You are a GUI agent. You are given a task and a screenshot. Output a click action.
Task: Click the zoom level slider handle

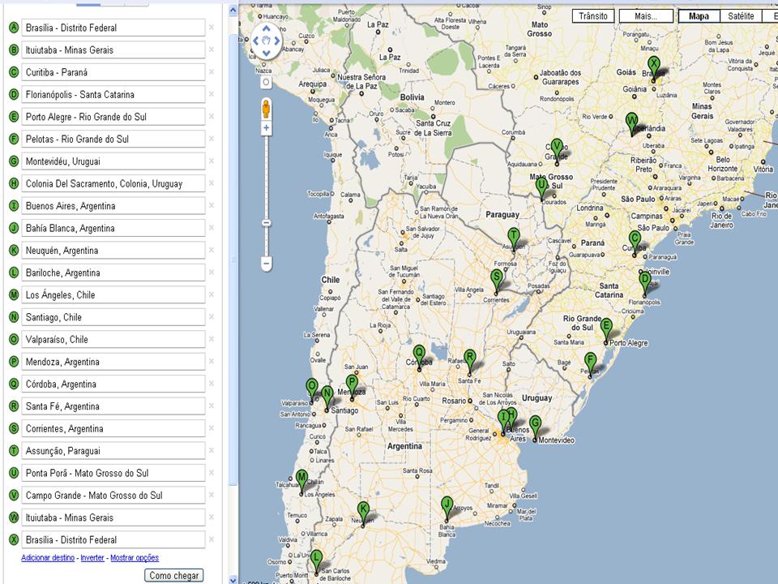266,222
